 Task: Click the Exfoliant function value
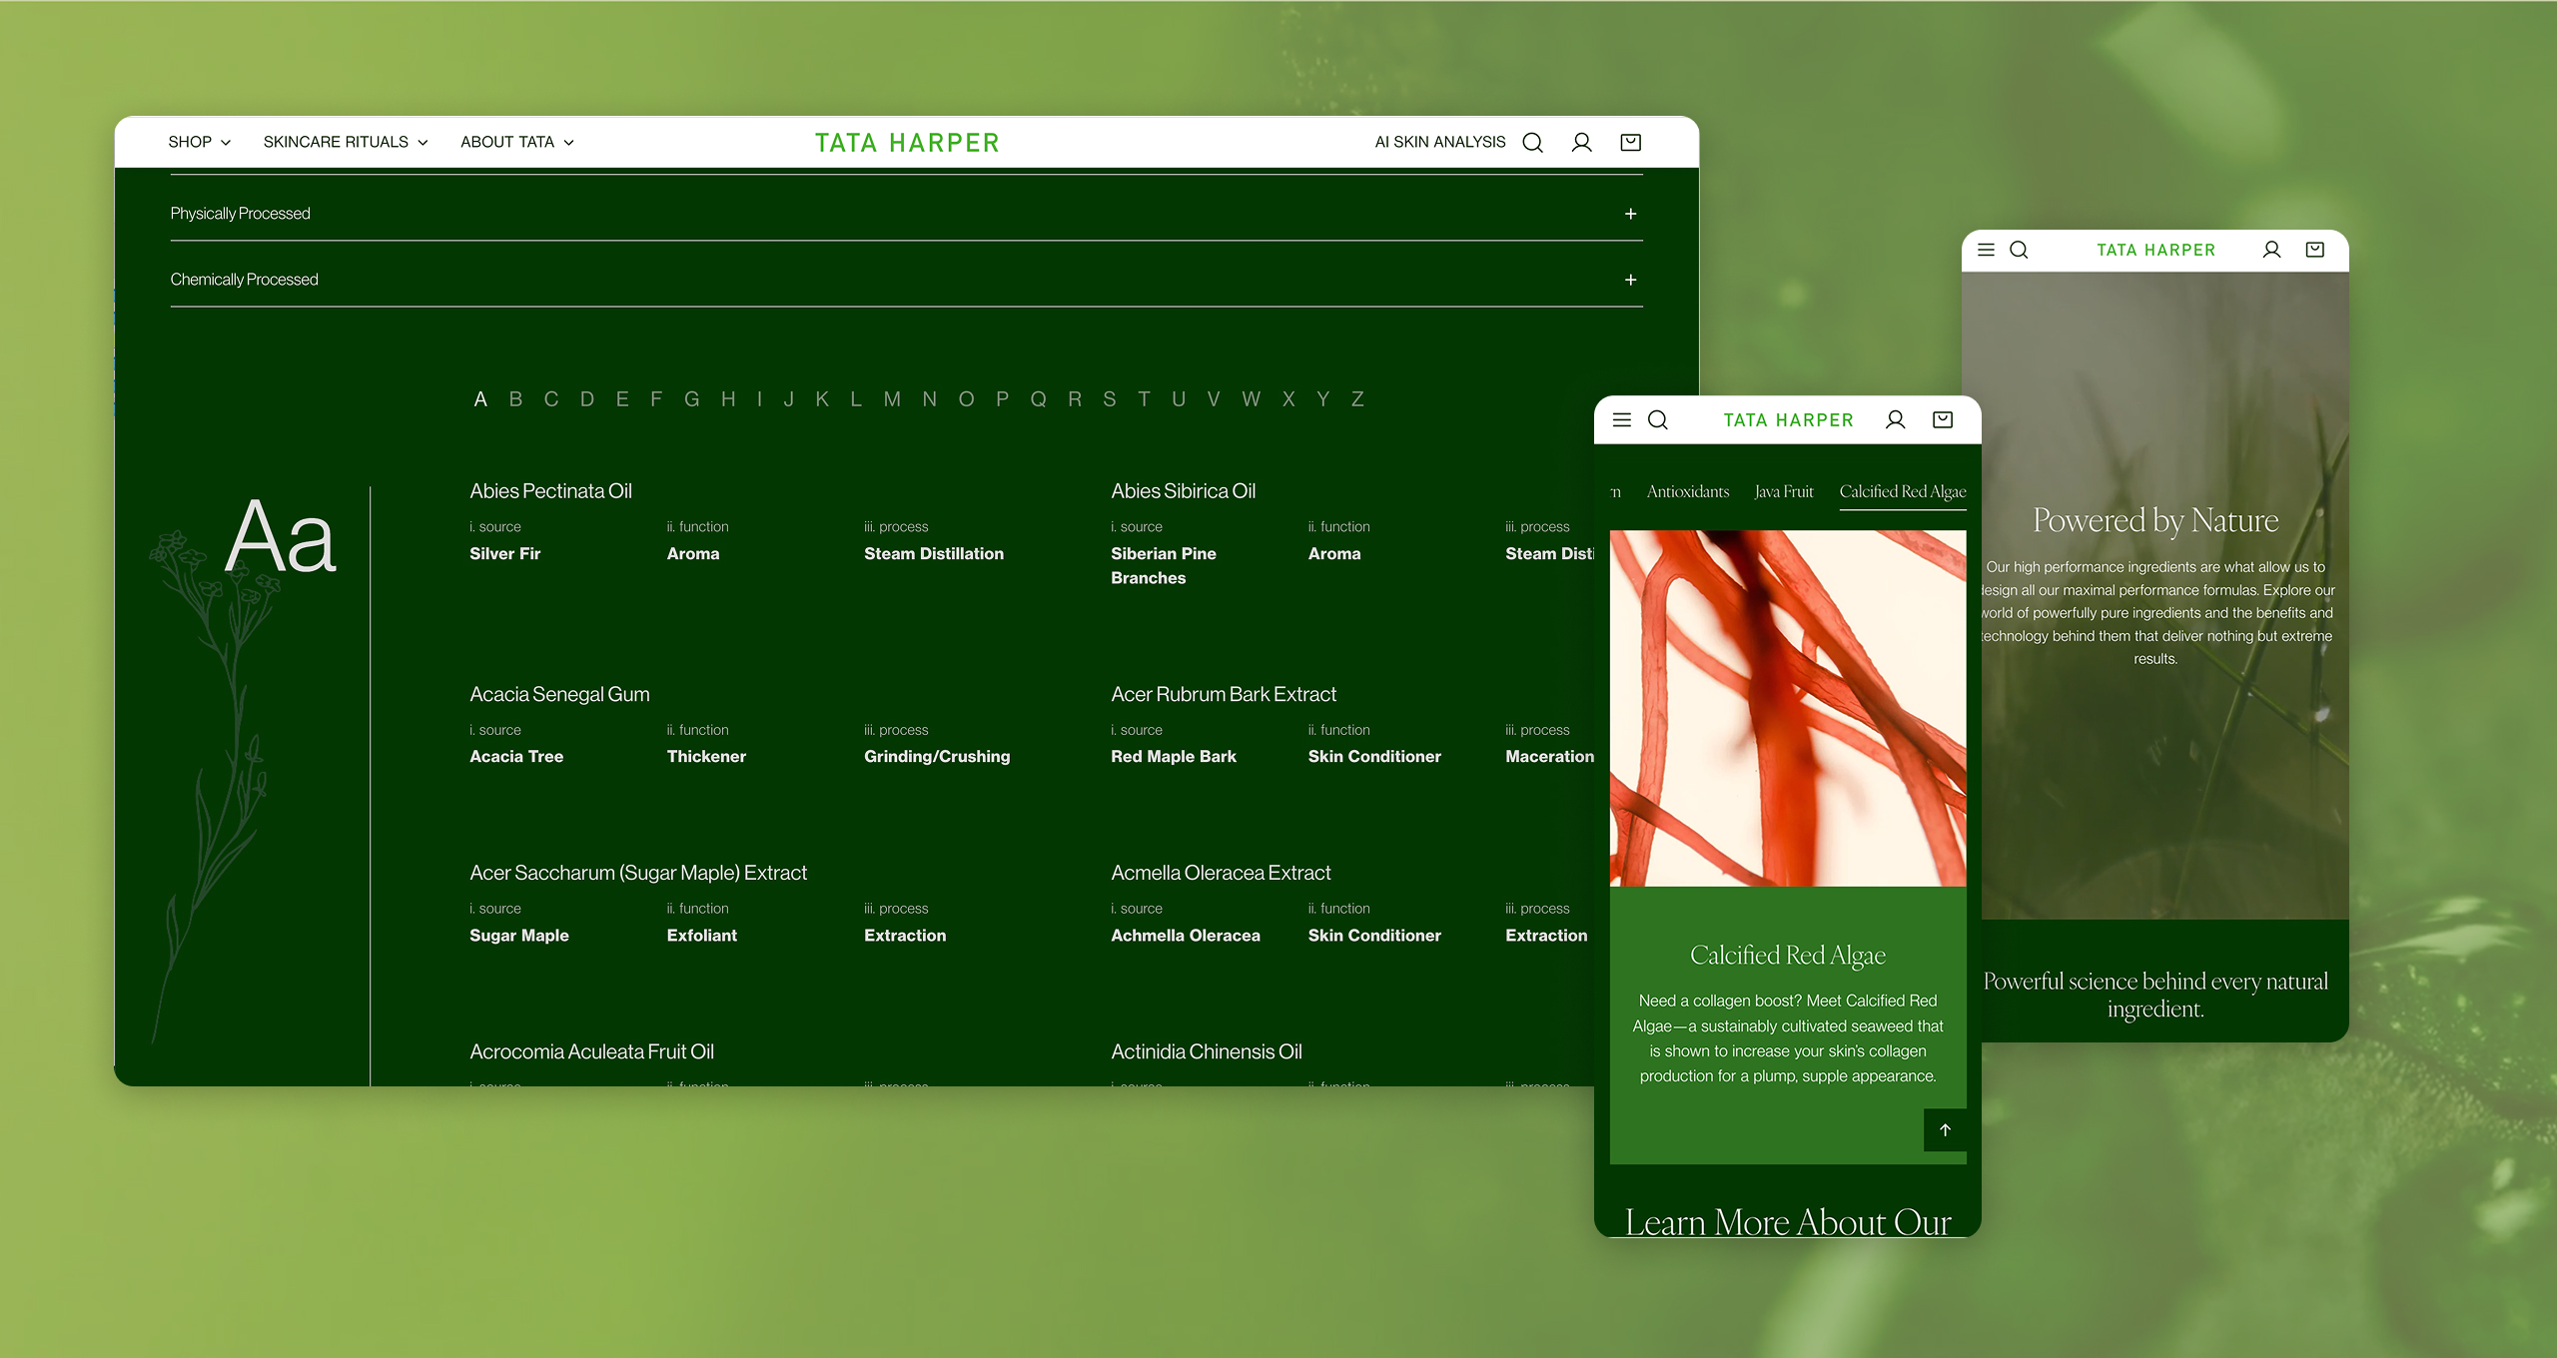[x=702, y=935]
